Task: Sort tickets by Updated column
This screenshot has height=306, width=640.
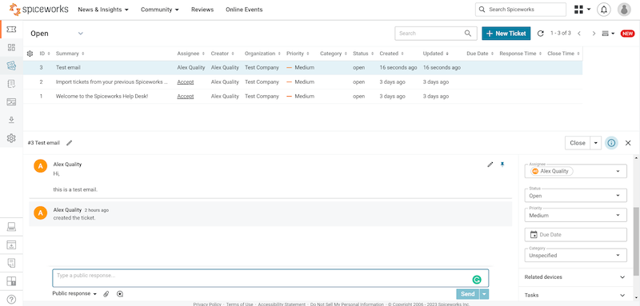Action: click(435, 54)
